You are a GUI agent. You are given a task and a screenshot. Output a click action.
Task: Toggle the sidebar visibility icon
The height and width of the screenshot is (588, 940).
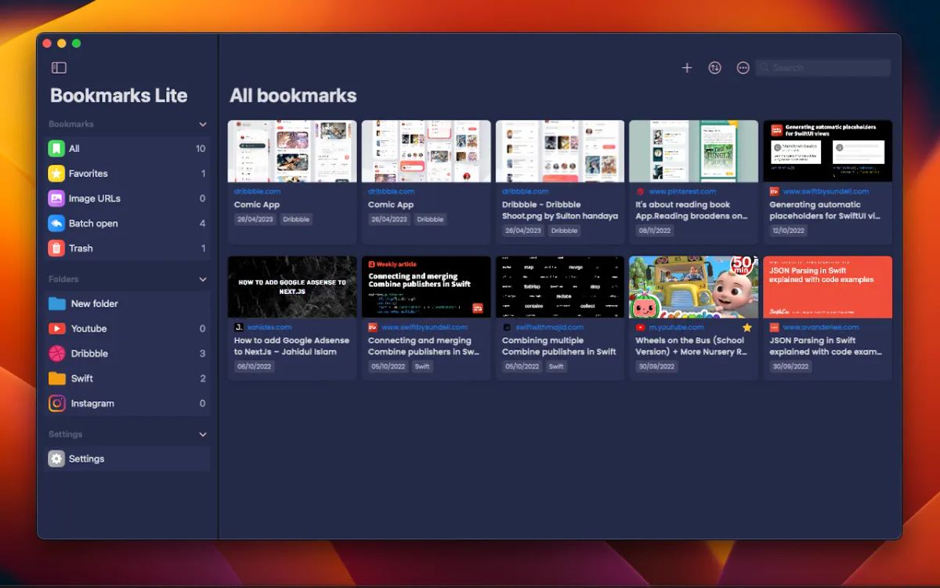point(58,67)
